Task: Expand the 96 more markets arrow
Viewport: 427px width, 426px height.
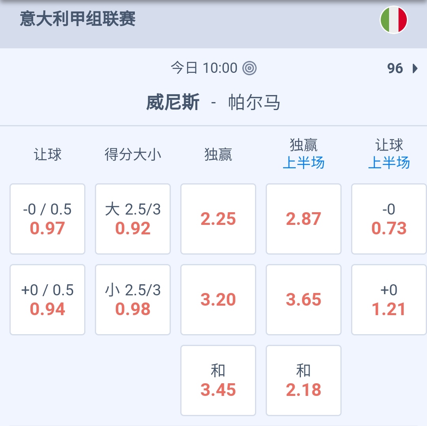Action: pyautogui.click(x=415, y=68)
